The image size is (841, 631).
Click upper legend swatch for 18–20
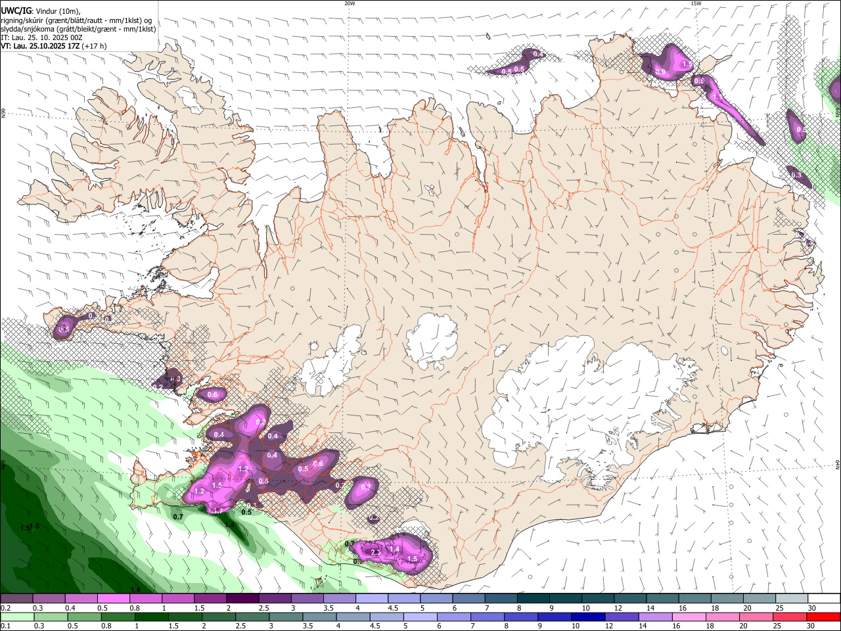[727, 599]
